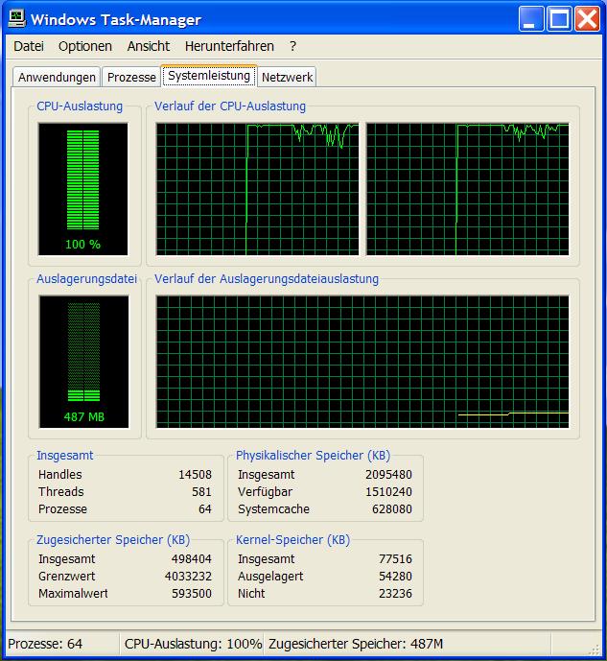
Task: Click the Threads label
Action: 61,492
